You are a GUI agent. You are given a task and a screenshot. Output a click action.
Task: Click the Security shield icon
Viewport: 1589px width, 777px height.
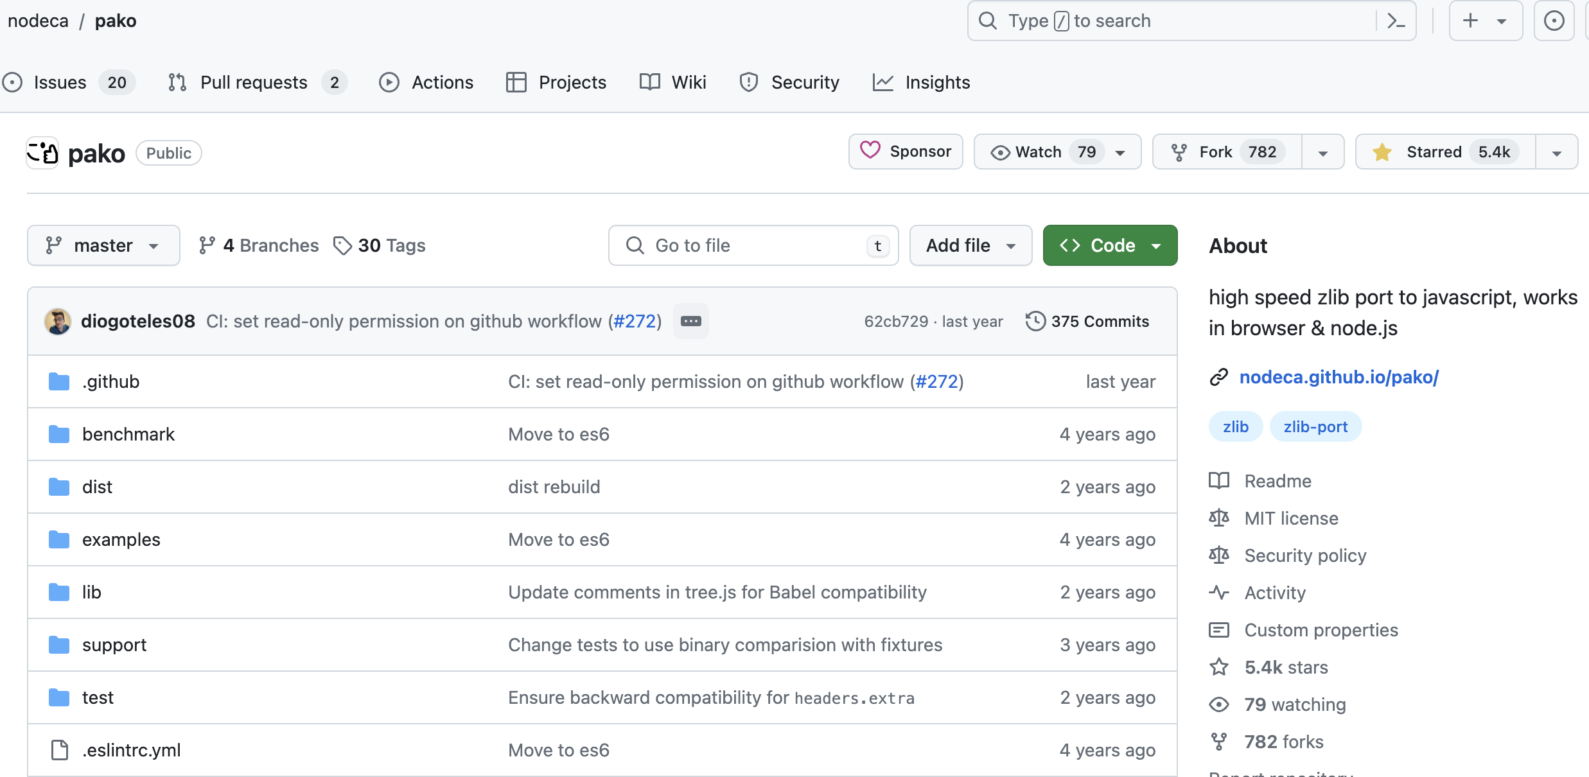(x=750, y=82)
